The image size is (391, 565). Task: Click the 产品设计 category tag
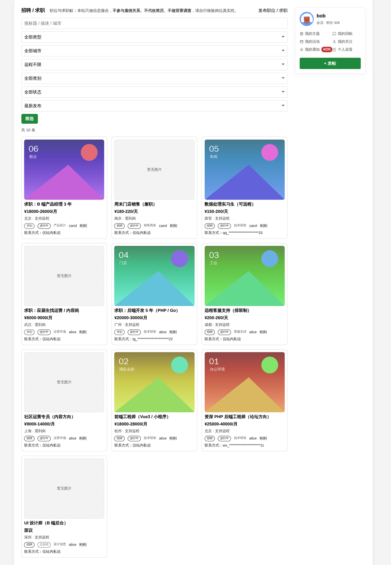(60, 225)
